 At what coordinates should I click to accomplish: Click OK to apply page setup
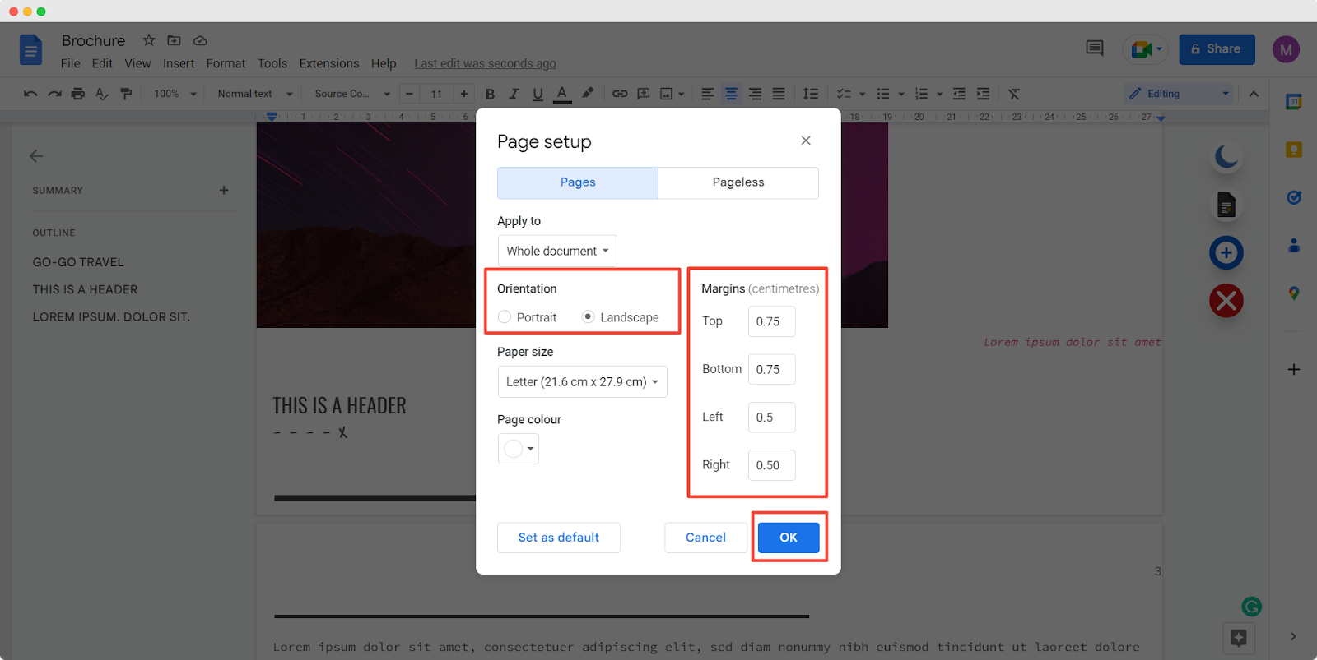tap(789, 538)
